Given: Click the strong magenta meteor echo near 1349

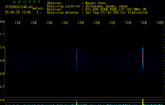Looking at the screenshot, I should coord(143,59).
